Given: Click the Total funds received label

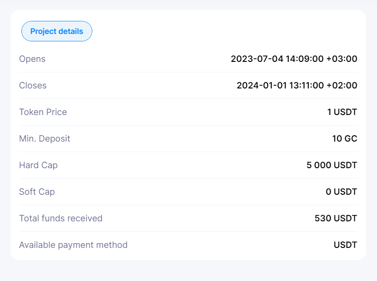Looking at the screenshot, I should click(61, 218).
